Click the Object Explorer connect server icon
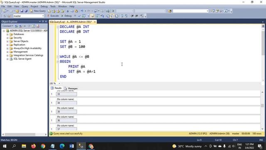The width and height of the screenshot is (266, 150). 17,26
